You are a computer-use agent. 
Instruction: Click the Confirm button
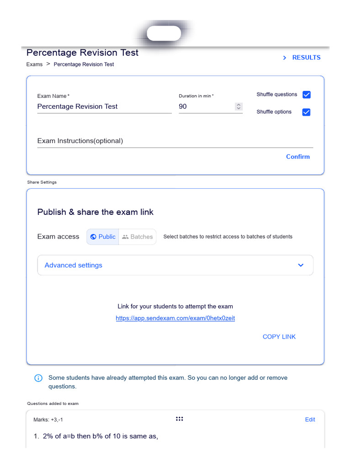298,157
